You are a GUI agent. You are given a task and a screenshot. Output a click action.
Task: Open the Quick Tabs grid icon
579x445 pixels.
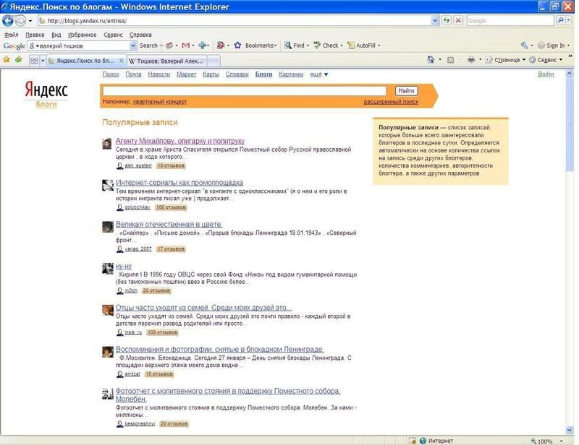click(x=34, y=61)
